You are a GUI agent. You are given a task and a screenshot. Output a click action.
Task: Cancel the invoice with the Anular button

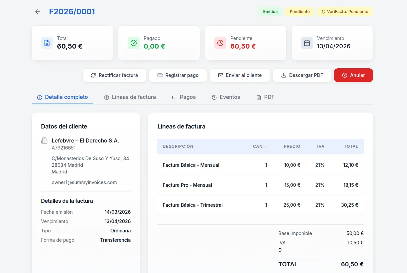point(353,75)
